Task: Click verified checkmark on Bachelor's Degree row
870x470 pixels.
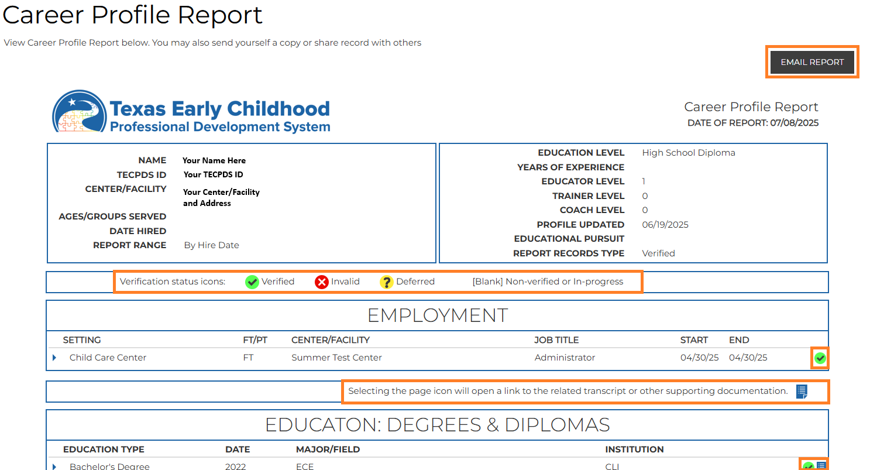Action: [x=809, y=466]
